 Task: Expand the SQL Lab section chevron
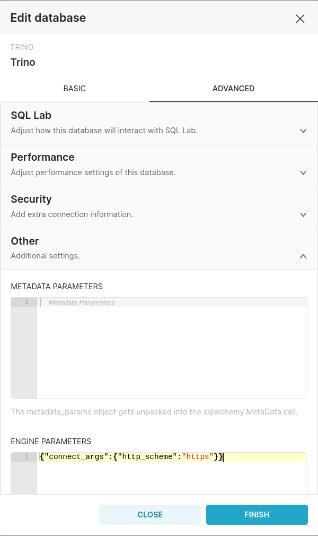pyautogui.click(x=303, y=131)
